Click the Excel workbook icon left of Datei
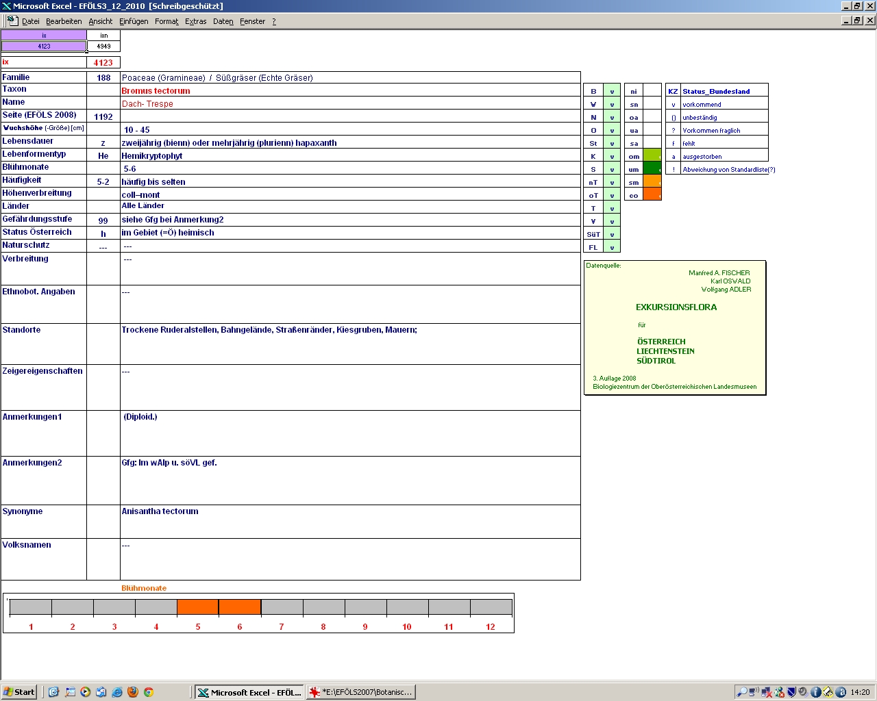This screenshot has height=701, width=877. [12, 21]
